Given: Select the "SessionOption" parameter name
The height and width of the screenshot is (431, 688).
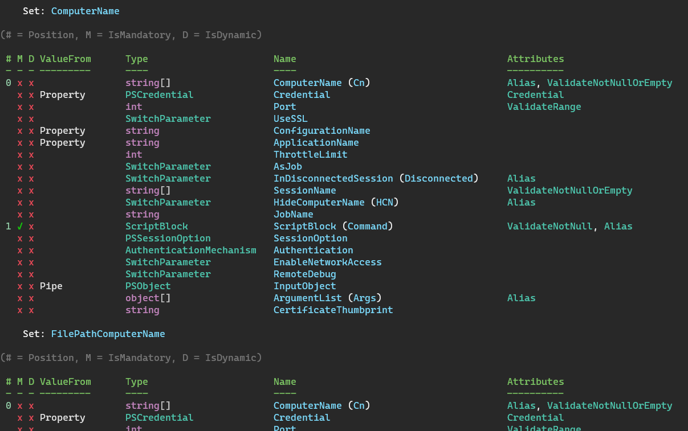Looking at the screenshot, I should pos(311,238).
